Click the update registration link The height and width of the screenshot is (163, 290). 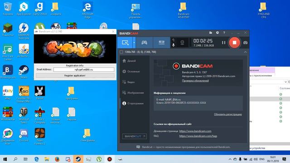(228, 115)
